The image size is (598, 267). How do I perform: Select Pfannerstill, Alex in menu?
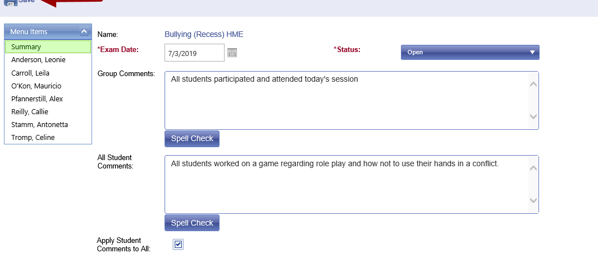click(x=36, y=99)
